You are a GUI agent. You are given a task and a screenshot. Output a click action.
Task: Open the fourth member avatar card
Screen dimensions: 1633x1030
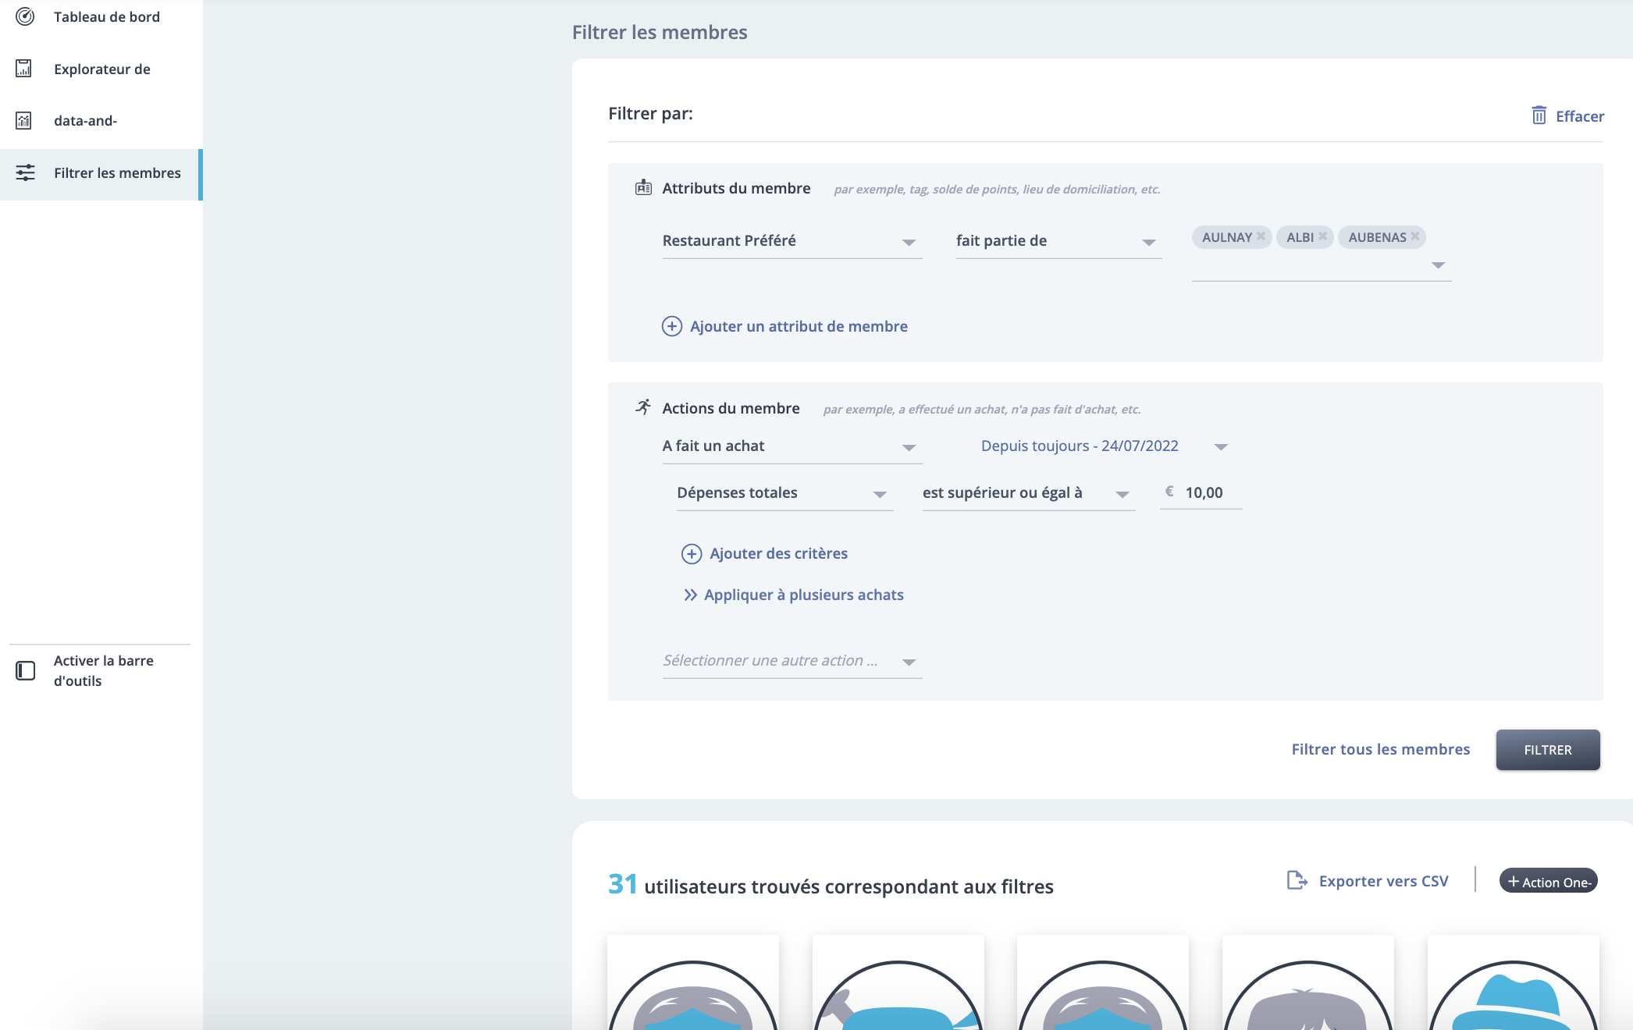pos(1308,982)
